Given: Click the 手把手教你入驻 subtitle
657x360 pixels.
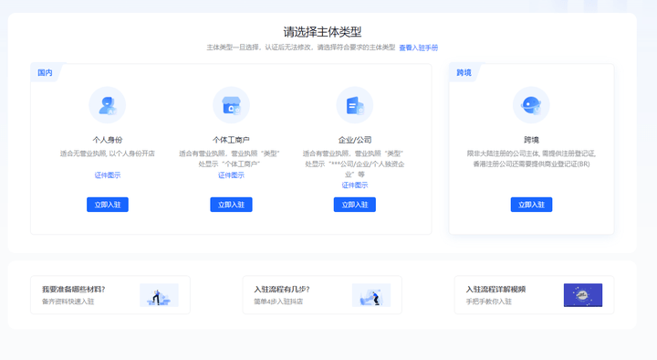Looking at the screenshot, I should tap(488, 302).
